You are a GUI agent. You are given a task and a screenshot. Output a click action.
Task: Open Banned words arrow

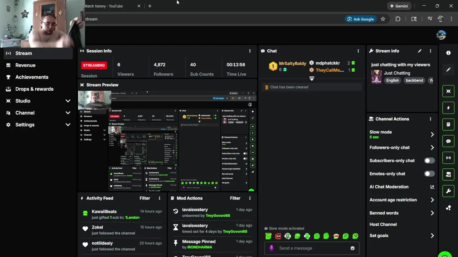432,213
